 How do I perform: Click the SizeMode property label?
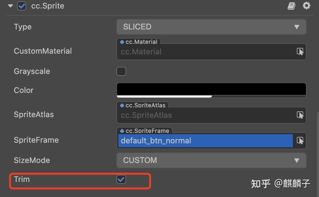[x=32, y=160]
